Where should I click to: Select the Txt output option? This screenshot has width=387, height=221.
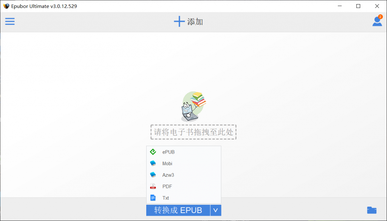(x=166, y=198)
